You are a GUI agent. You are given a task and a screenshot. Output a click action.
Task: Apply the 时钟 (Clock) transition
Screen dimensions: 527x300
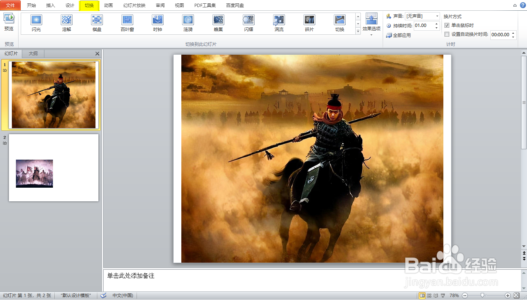tap(158, 23)
